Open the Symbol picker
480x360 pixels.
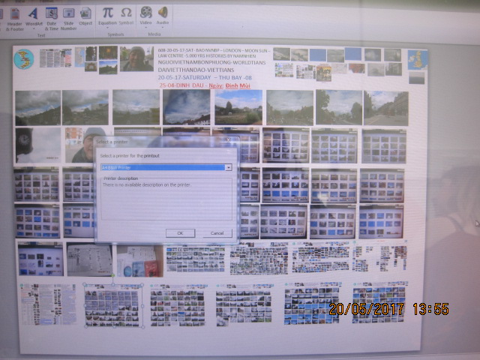126,16
